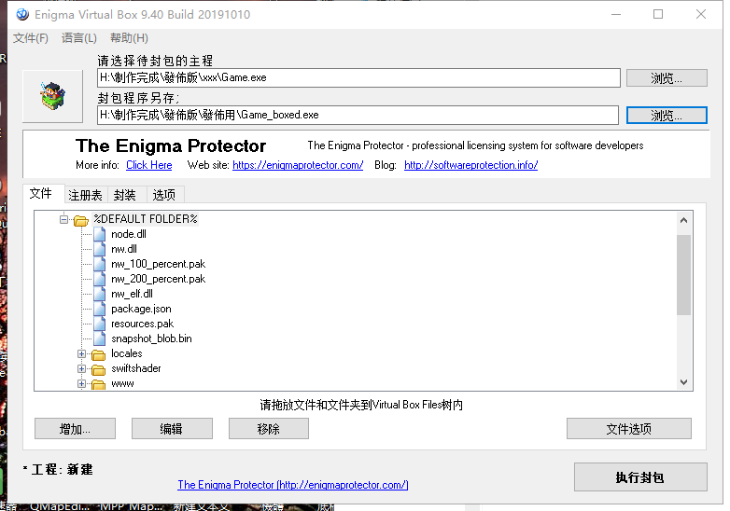Select the %DEFAULT FOLDER% root label

point(146,219)
